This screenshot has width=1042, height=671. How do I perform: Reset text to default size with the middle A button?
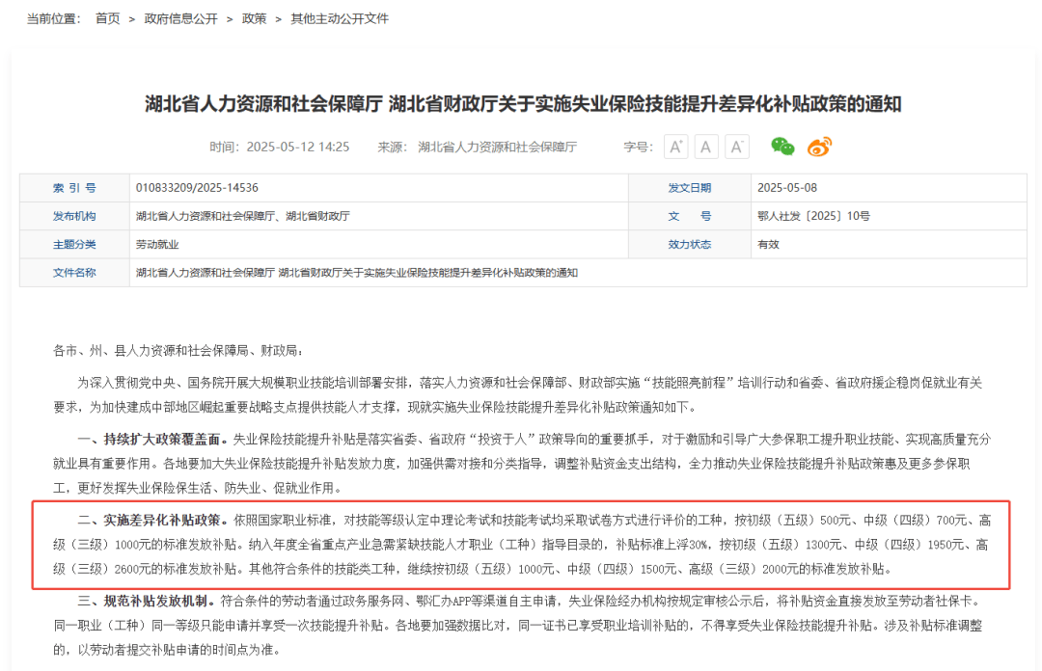(x=706, y=147)
